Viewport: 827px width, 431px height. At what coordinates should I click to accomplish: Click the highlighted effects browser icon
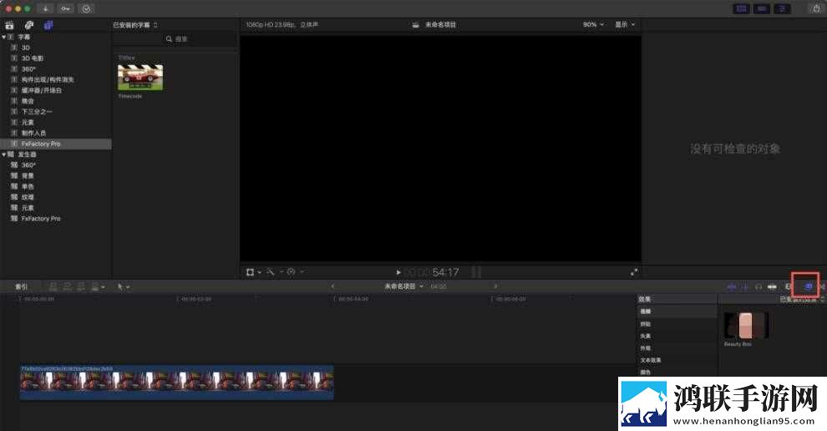click(x=808, y=286)
